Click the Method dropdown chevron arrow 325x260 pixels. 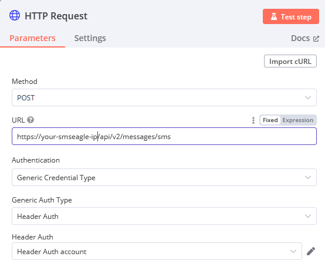[308, 97]
